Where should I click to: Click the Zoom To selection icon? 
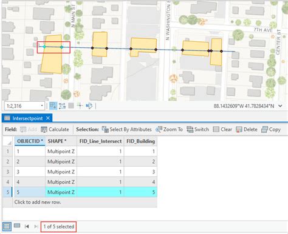(x=159, y=129)
